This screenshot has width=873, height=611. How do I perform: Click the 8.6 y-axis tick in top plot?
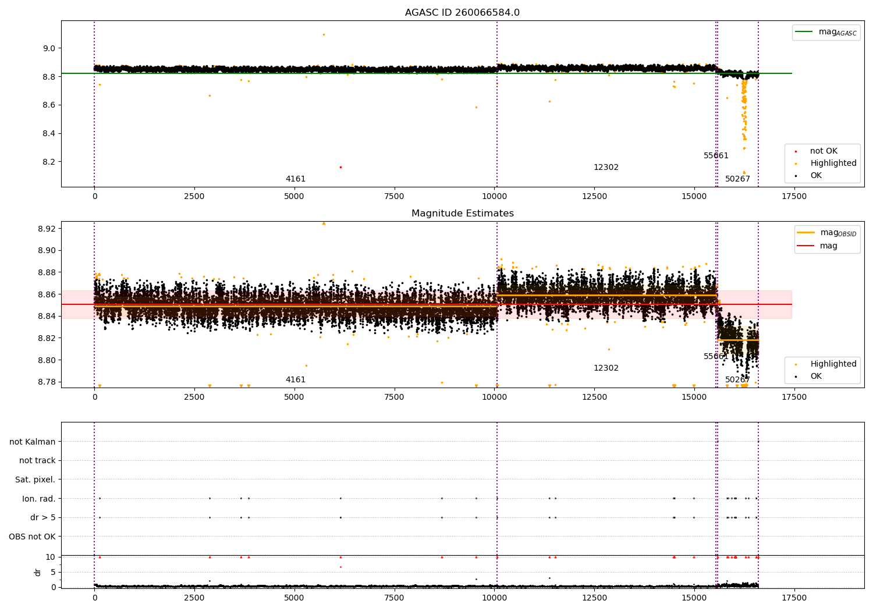(48, 105)
